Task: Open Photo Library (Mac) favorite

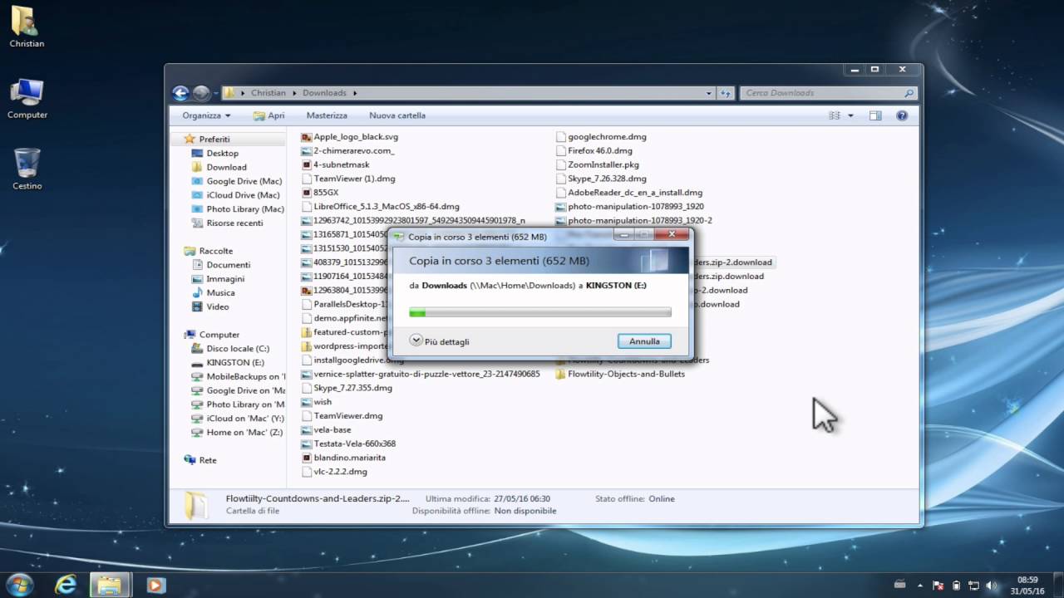Action: (x=238, y=209)
